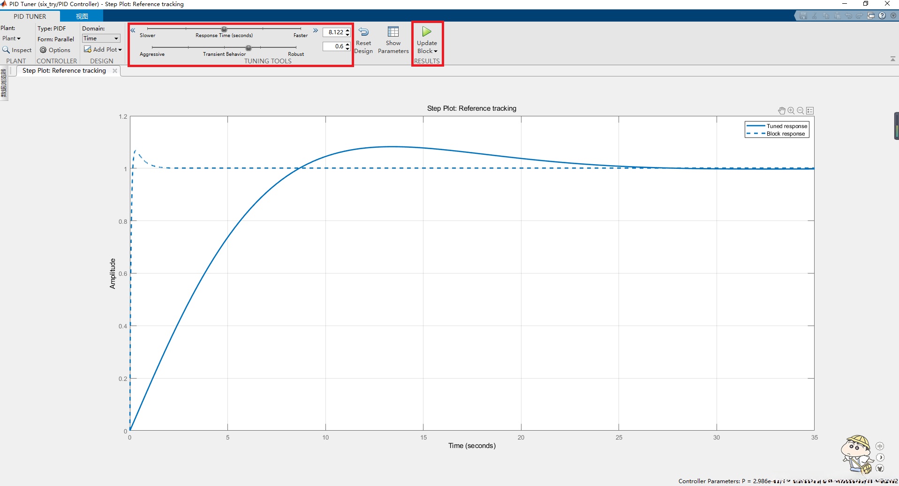Show Parameters table
The height and width of the screenshot is (486, 899).
tap(393, 40)
